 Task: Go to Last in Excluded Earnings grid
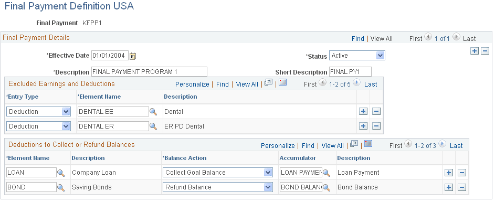coord(371,84)
